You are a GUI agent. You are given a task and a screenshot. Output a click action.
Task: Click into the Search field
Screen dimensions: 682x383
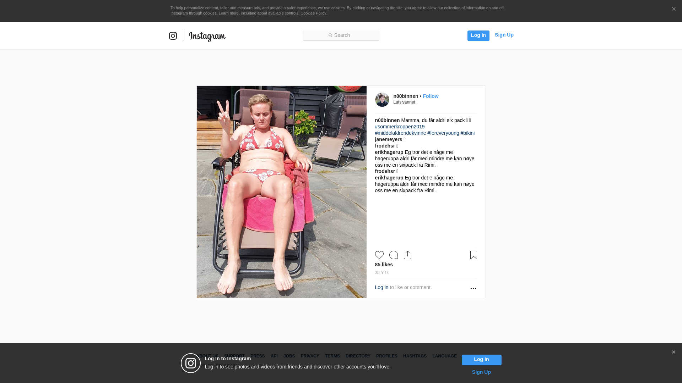click(x=341, y=36)
